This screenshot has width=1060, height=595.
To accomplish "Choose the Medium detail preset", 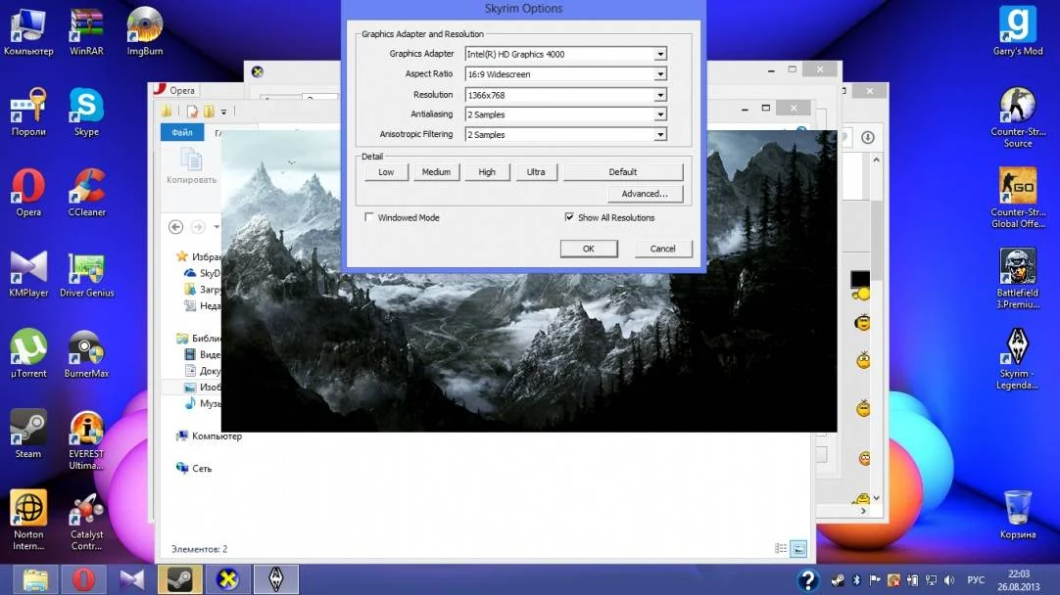I will [436, 172].
